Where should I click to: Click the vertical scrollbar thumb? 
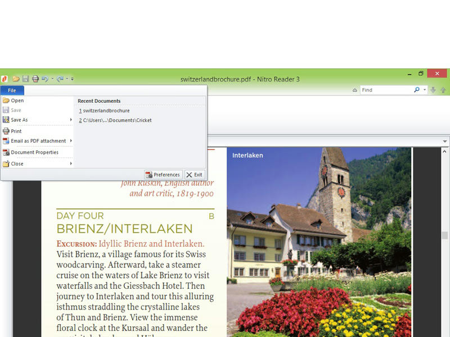pyautogui.click(x=444, y=235)
